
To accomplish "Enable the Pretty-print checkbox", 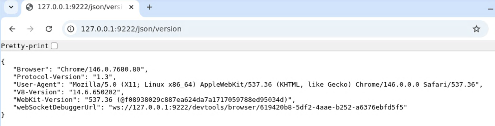I will click(x=54, y=46).
